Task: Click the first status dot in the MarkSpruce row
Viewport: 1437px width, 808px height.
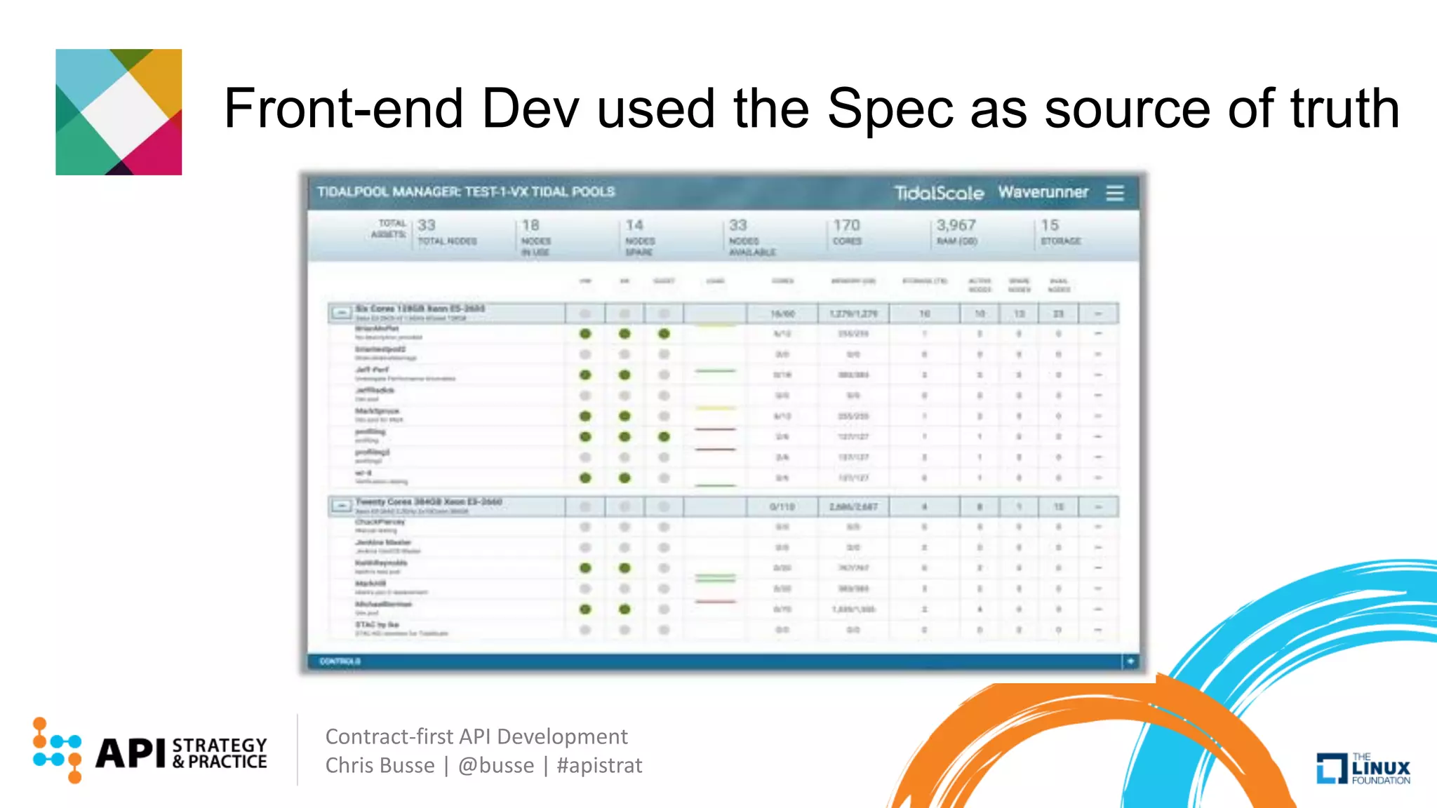Action: tap(585, 417)
